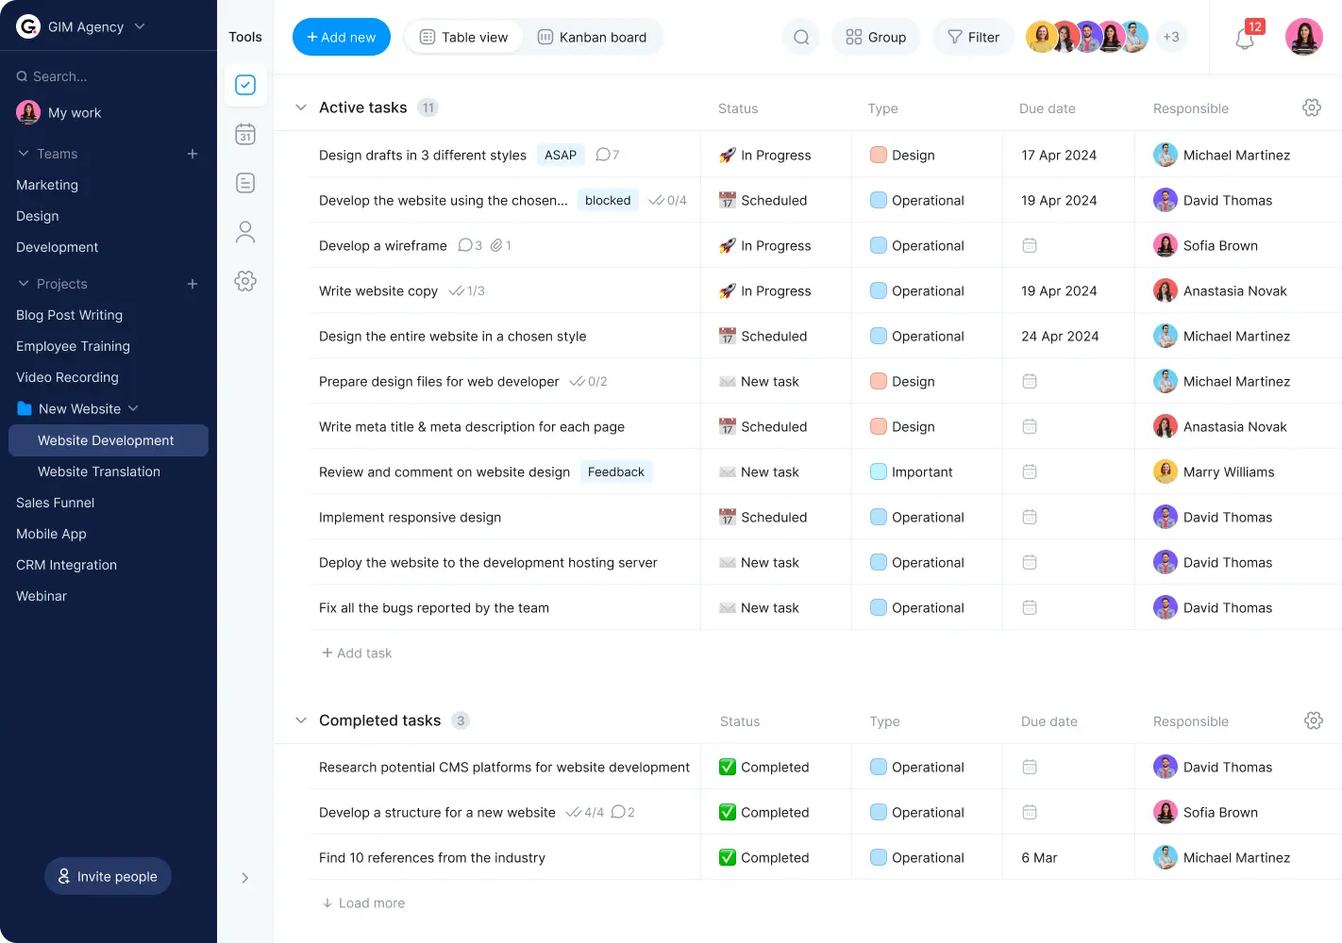Open the notifications bell
The image size is (1342, 943).
click(1245, 39)
